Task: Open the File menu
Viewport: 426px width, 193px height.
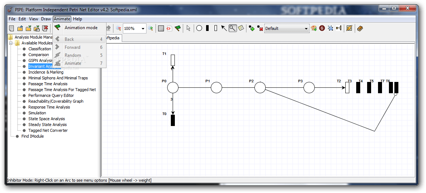Action: tap(12, 19)
